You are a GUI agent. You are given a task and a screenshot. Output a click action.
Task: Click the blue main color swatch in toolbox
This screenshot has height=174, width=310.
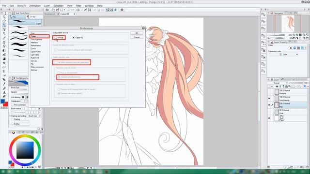[2, 101]
